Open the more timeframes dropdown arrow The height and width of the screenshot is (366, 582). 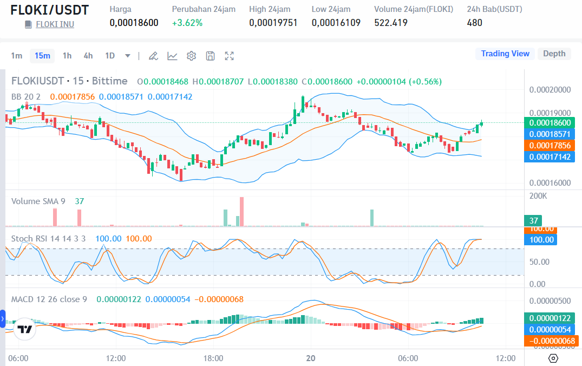click(128, 56)
